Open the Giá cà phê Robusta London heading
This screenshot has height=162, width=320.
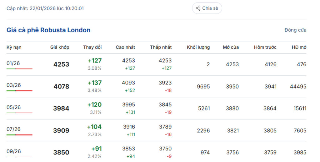point(48,30)
